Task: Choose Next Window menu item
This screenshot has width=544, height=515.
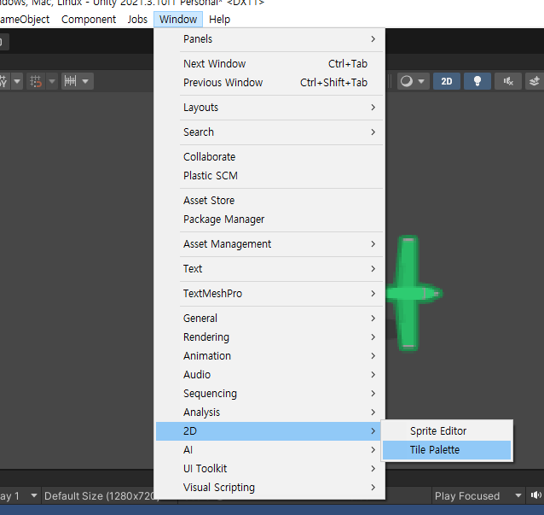Action: pos(270,63)
